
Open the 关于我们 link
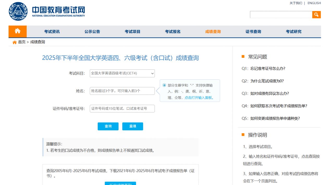[x=296, y=3]
